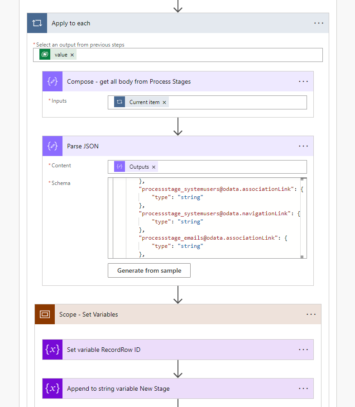
Task: Remove the Outputs token from Content
Action: [x=154, y=167]
